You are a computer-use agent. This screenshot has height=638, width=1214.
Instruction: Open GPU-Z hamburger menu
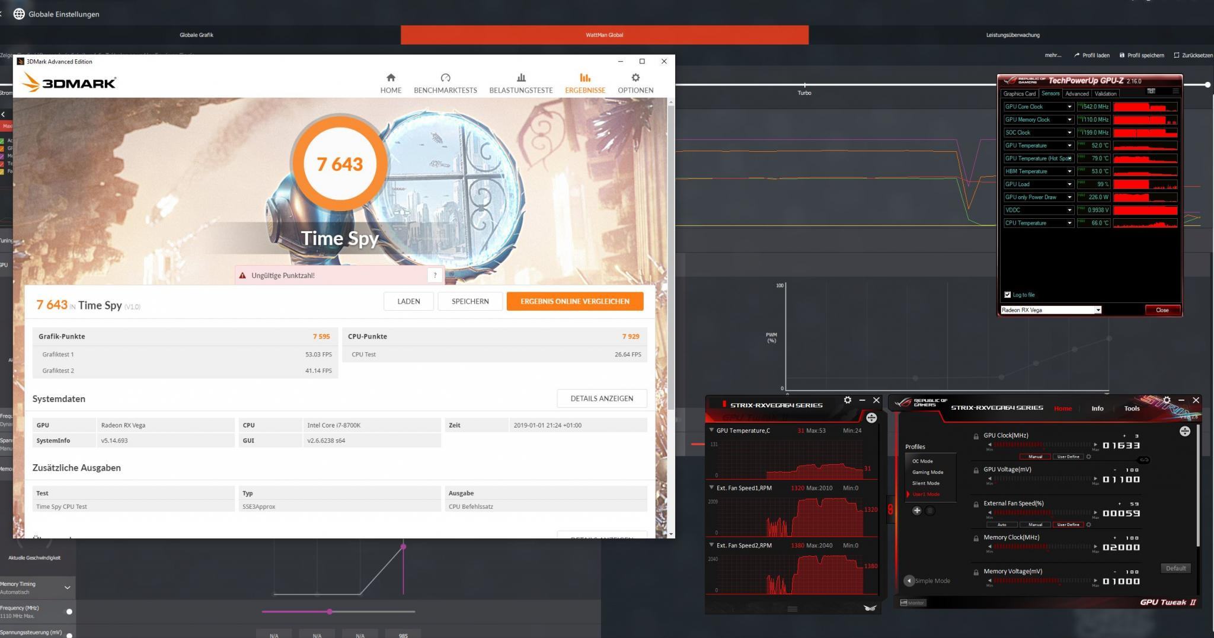click(x=1175, y=91)
